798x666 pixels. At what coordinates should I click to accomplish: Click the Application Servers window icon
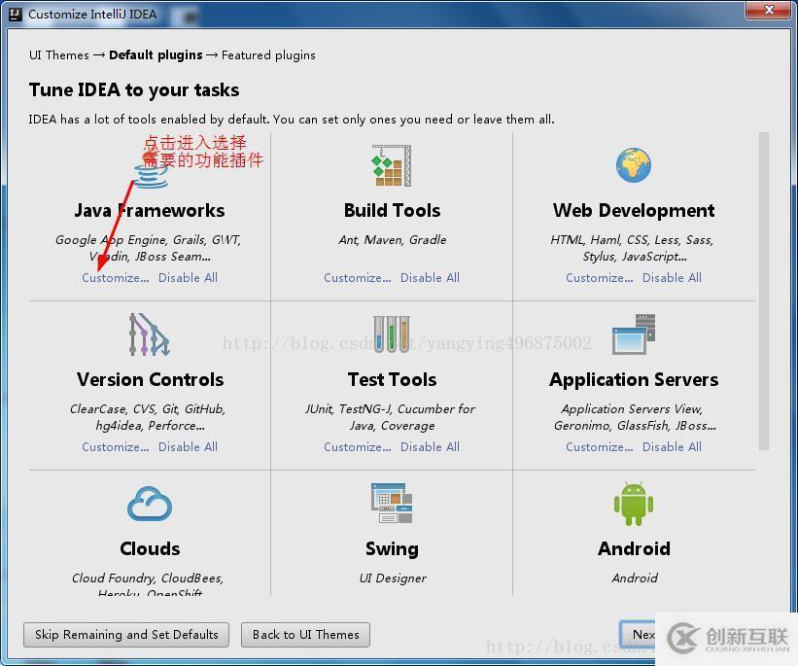[x=634, y=334]
